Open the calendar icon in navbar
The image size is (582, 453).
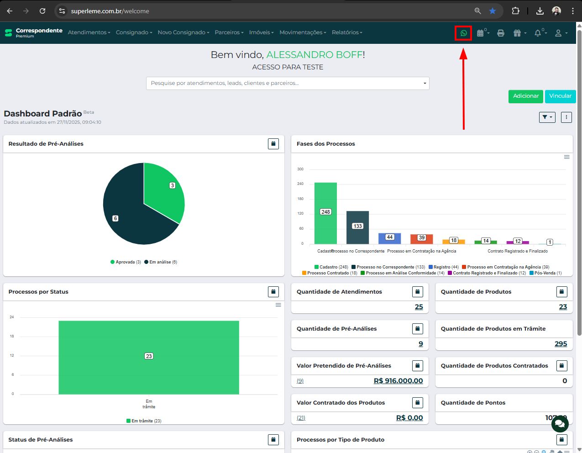[x=482, y=33]
